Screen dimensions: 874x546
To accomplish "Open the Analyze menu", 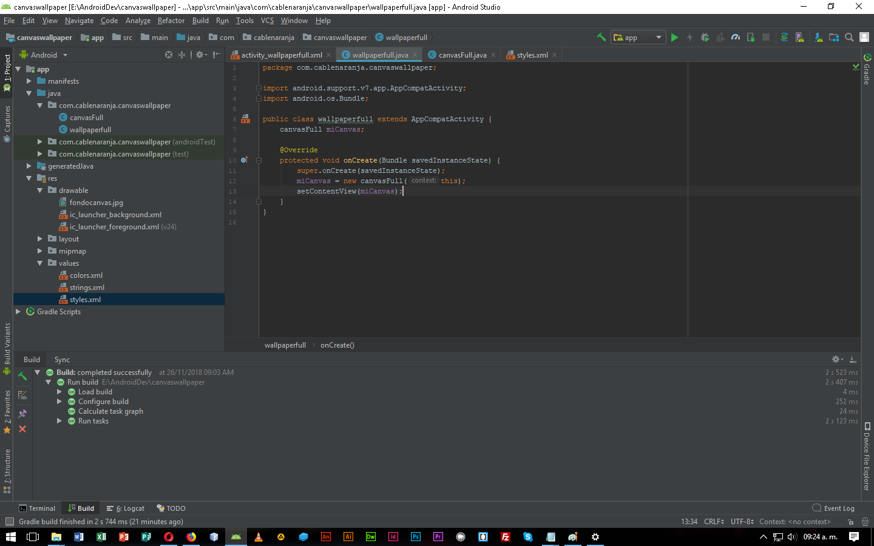I will (138, 21).
